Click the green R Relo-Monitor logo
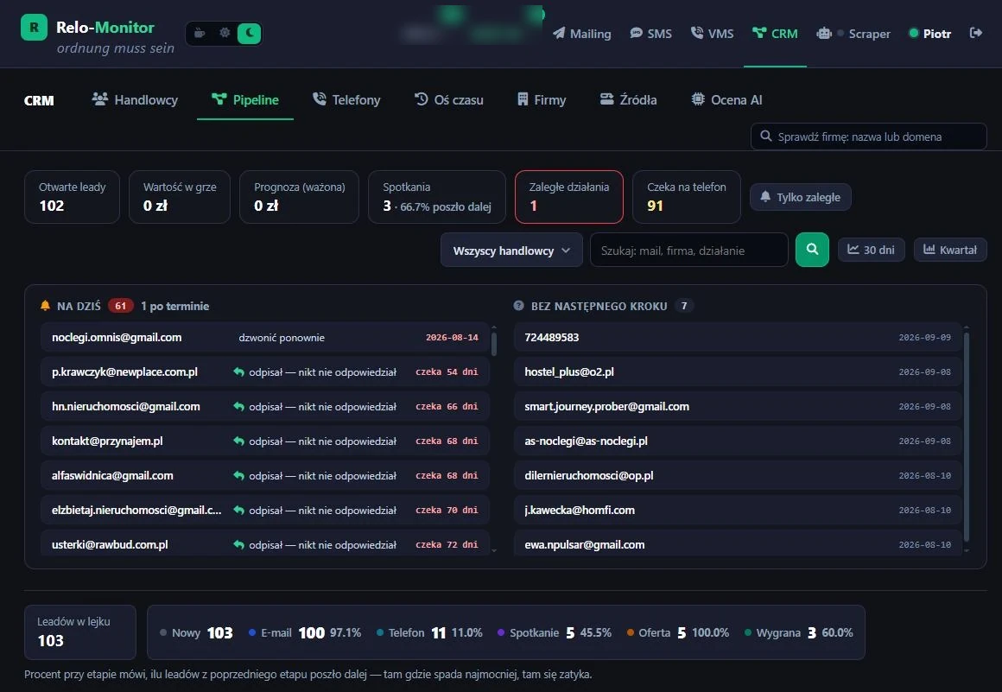The width and height of the screenshot is (1002, 692). pyautogui.click(x=34, y=28)
